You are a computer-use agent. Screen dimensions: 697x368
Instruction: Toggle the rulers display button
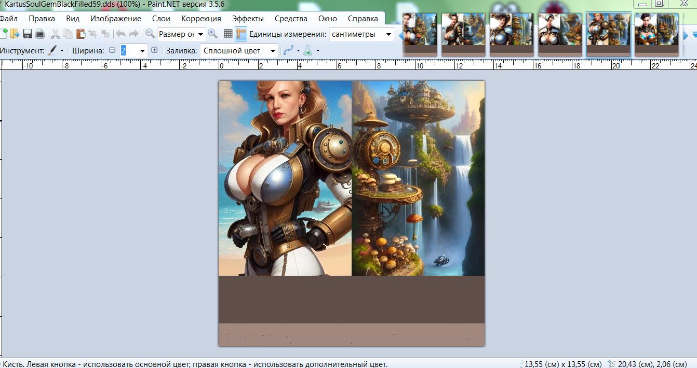coord(240,34)
